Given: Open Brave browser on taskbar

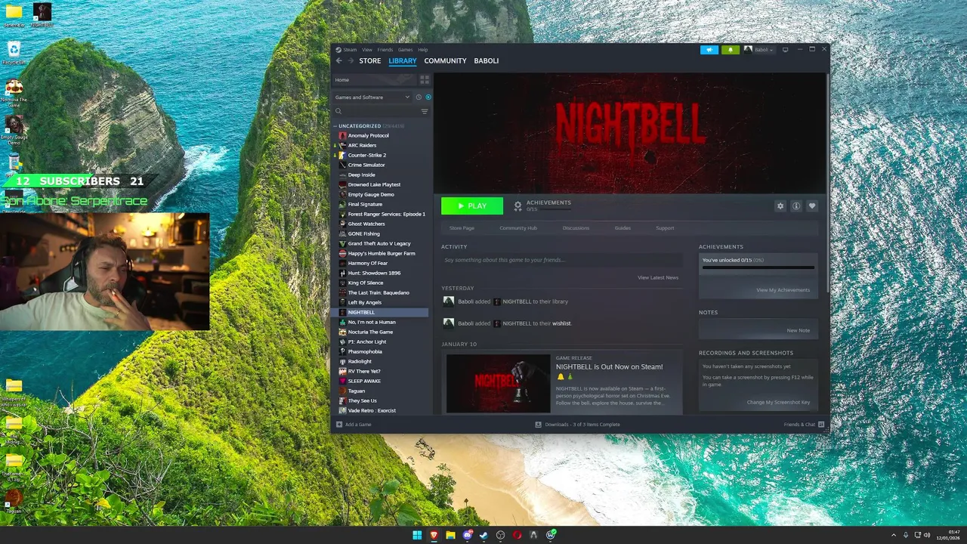Looking at the screenshot, I should pos(434,535).
